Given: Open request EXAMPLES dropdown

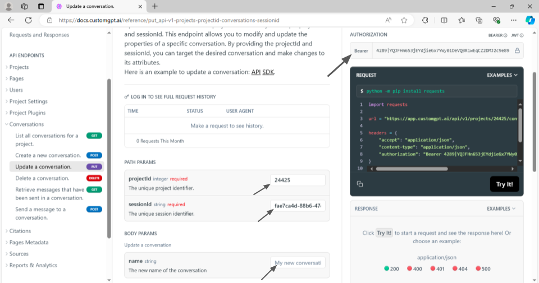Looking at the screenshot, I should [502, 75].
